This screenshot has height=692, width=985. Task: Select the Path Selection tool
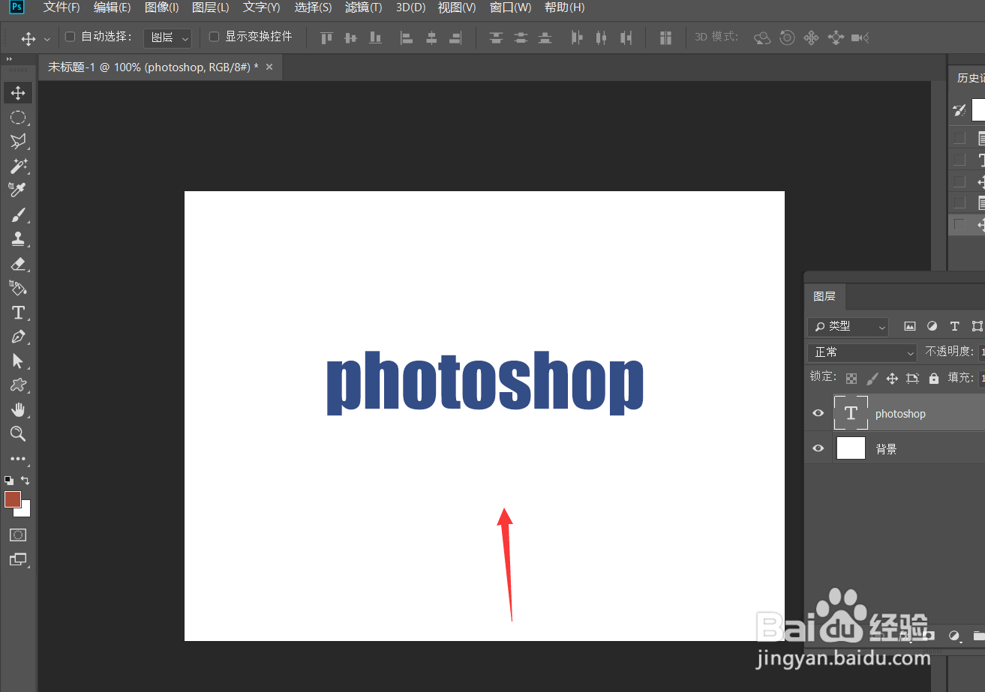coord(18,361)
